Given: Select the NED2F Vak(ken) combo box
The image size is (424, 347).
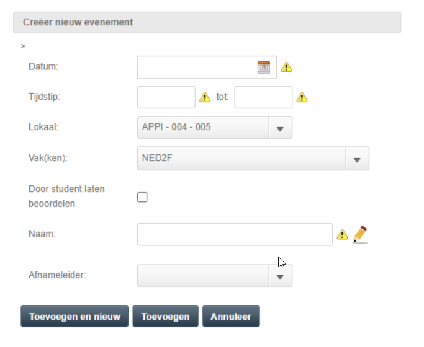Looking at the screenshot, I should tap(253, 159).
